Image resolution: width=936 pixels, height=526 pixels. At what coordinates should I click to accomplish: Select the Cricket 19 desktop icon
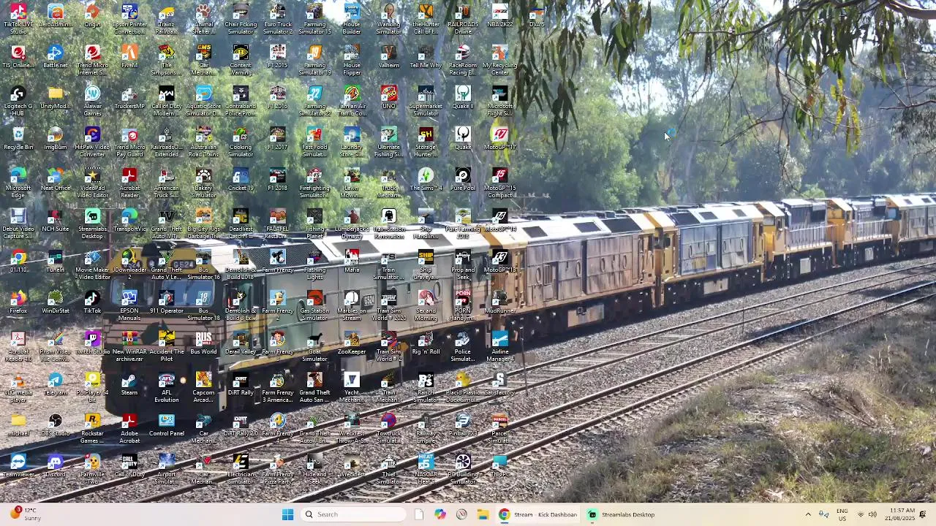coord(241,180)
